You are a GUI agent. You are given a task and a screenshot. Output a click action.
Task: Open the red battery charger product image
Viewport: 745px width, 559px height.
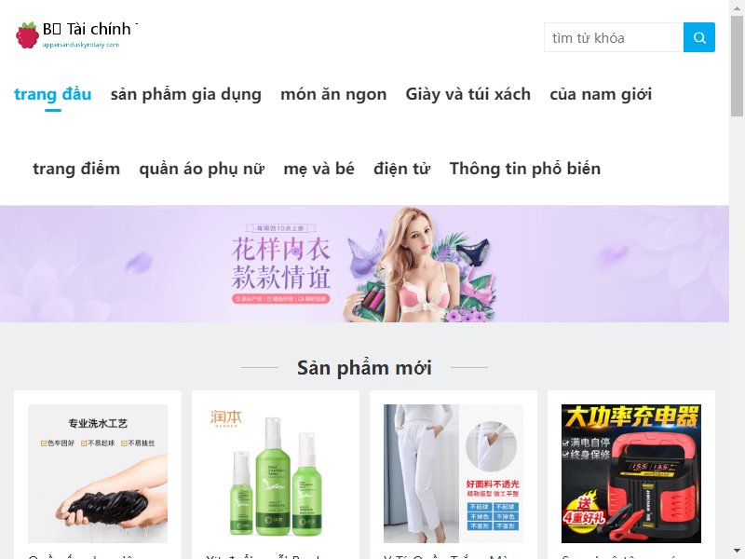[x=631, y=473]
